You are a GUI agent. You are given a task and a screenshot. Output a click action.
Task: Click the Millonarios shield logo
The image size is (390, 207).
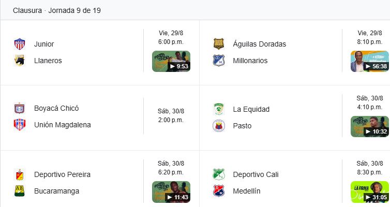(219, 61)
